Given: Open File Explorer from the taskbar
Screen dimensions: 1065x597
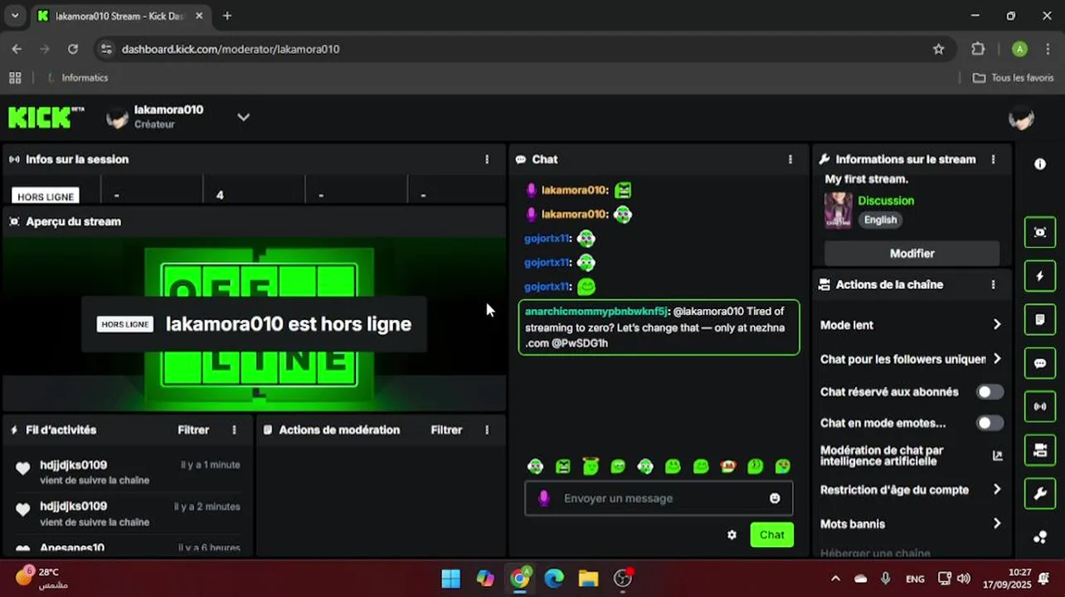Looking at the screenshot, I should 588,578.
